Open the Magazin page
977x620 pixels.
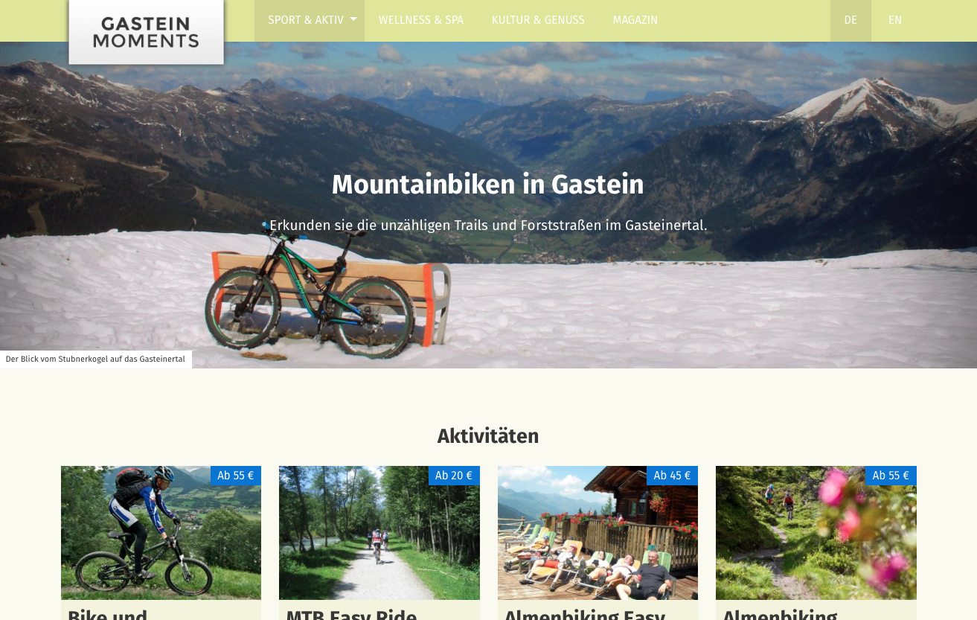pyautogui.click(x=635, y=20)
